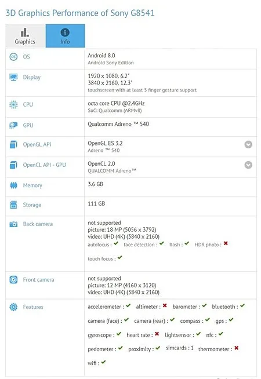The height and width of the screenshot is (379, 261).
Task: Click the autofocus green check mark
Action: click(x=116, y=243)
